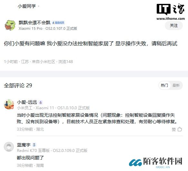Click the commenter name 蓝魔宇

coord(24,145)
